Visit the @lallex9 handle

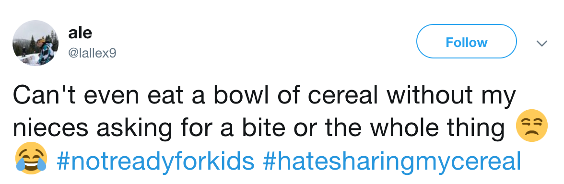coord(92,54)
